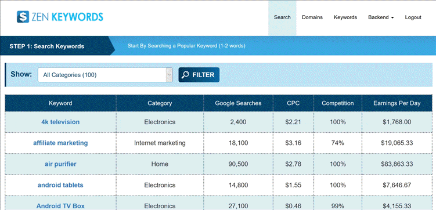
Task: Click the 2,400 Google searches value
Action: coord(238,122)
